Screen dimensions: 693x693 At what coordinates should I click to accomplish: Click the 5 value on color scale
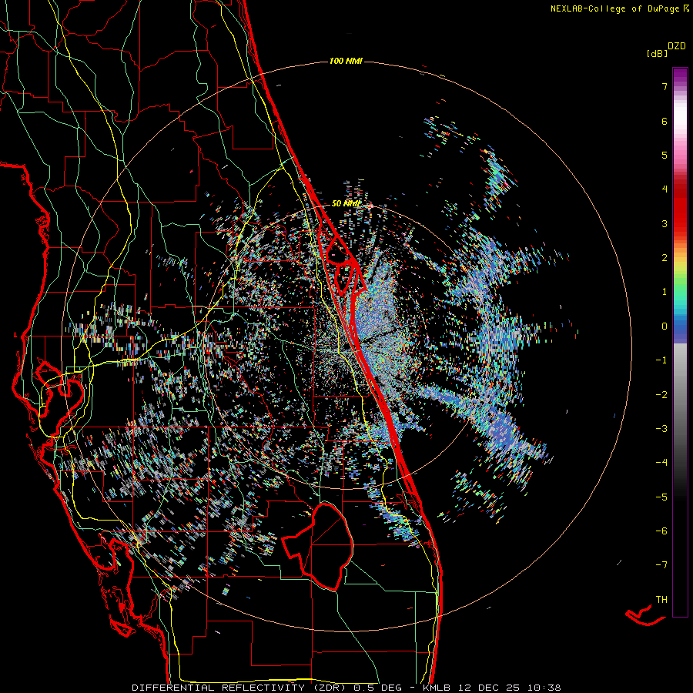click(665, 155)
